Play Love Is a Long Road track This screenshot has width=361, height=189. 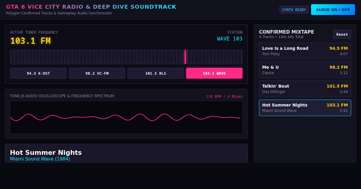coord(305,51)
